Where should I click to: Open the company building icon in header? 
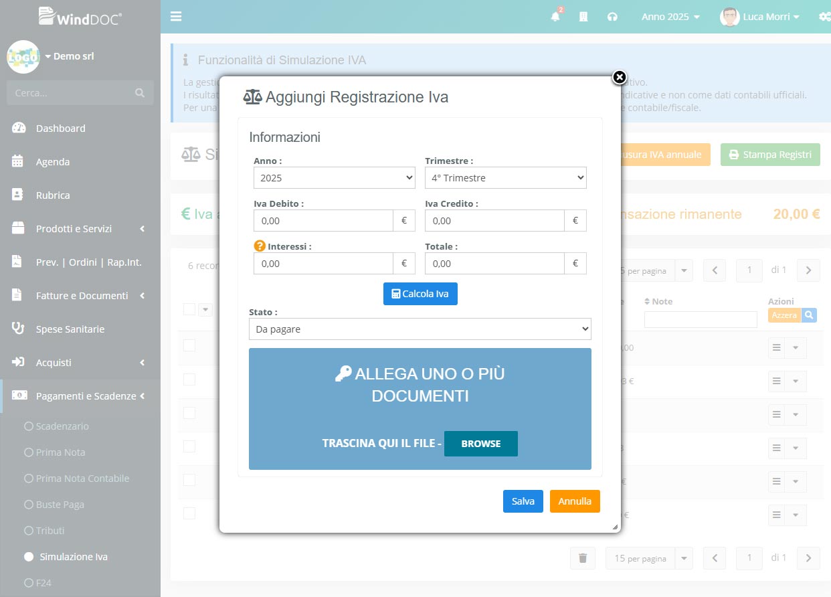583,17
